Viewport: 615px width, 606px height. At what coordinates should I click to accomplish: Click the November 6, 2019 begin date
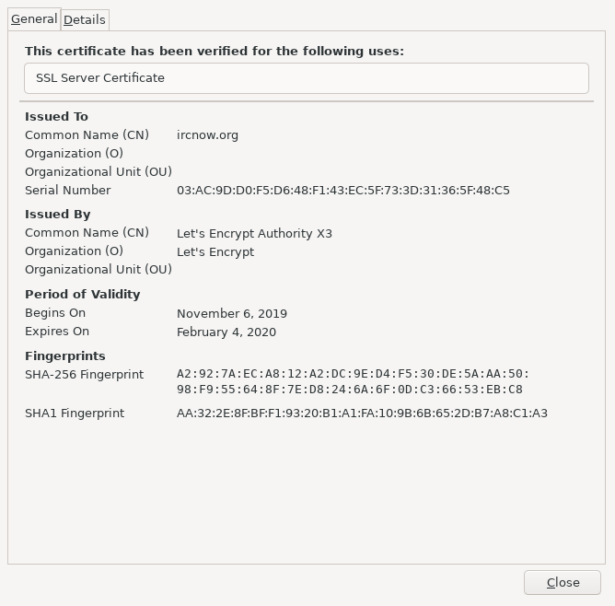click(x=232, y=314)
